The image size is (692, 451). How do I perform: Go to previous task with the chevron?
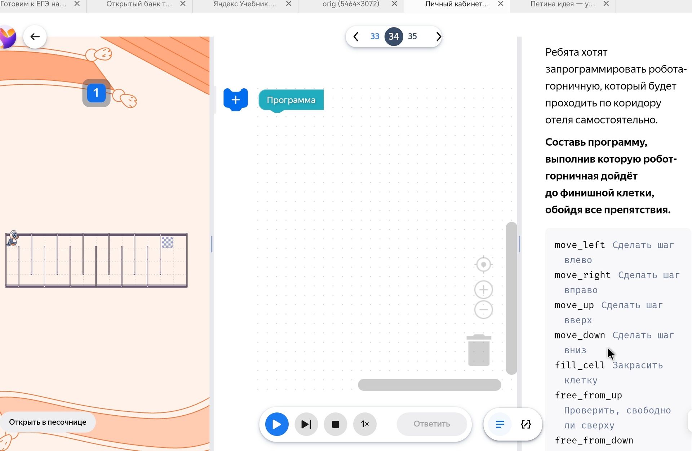(x=356, y=36)
